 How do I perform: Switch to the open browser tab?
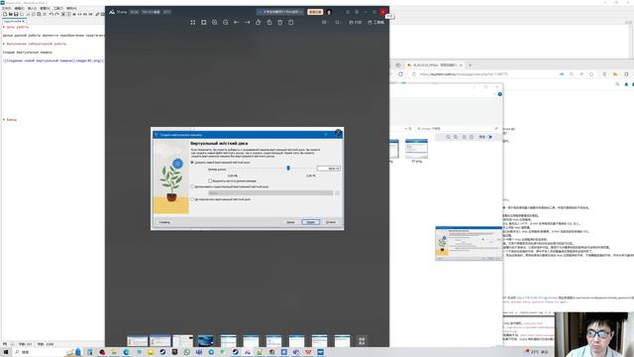434,65
